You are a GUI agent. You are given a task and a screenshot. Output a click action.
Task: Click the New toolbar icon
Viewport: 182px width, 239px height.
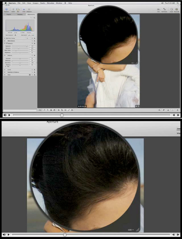18,9
